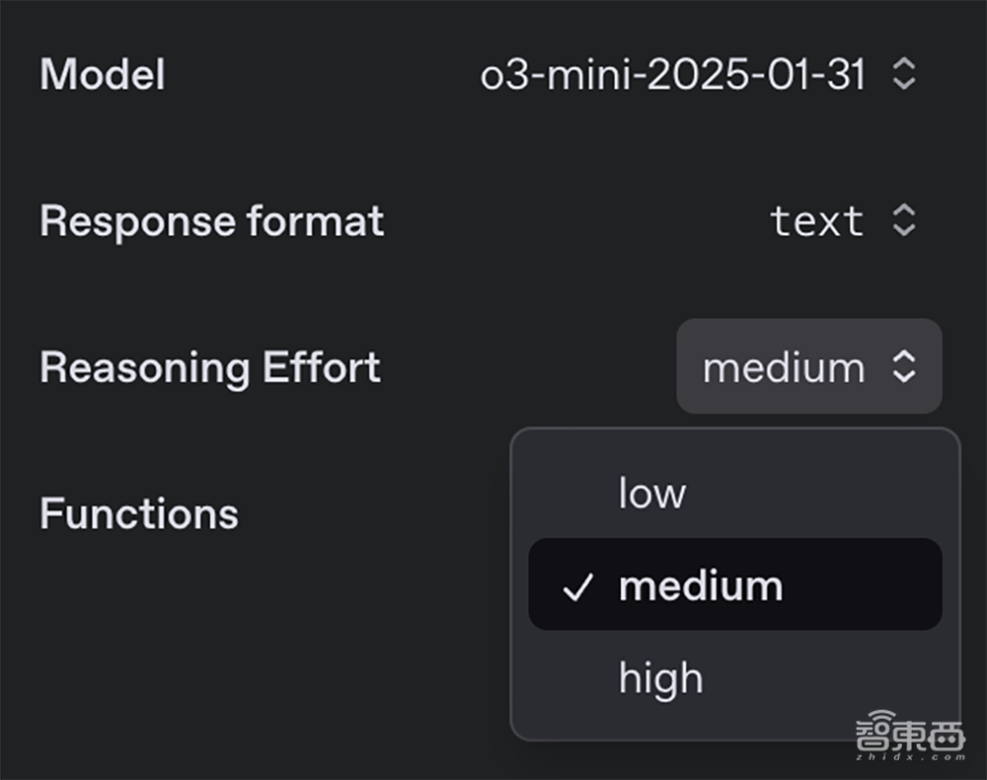Click the zhidx.com watermark URL text

click(x=910, y=758)
